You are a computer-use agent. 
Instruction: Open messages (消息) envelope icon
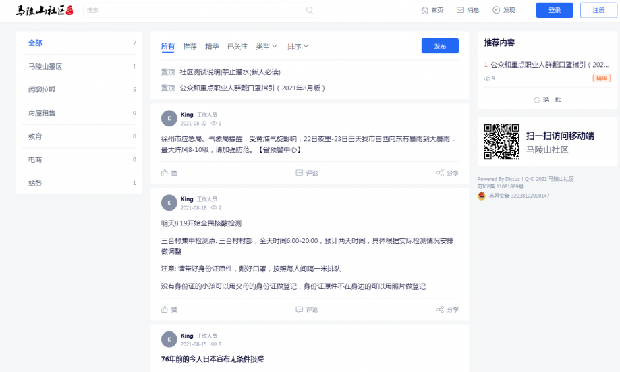(460, 10)
